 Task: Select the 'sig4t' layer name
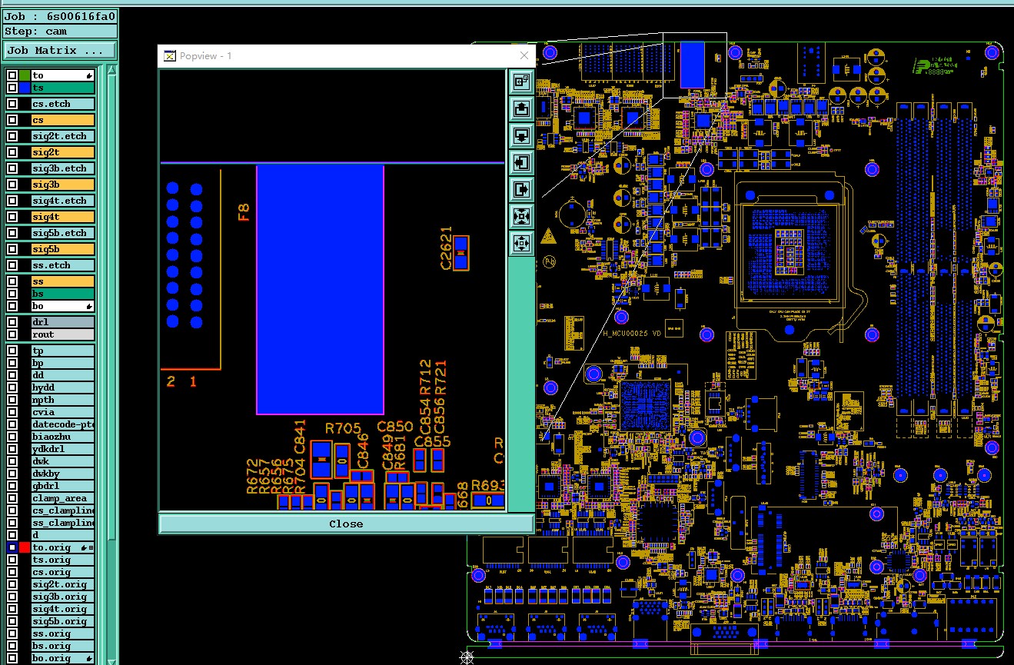click(x=63, y=217)
